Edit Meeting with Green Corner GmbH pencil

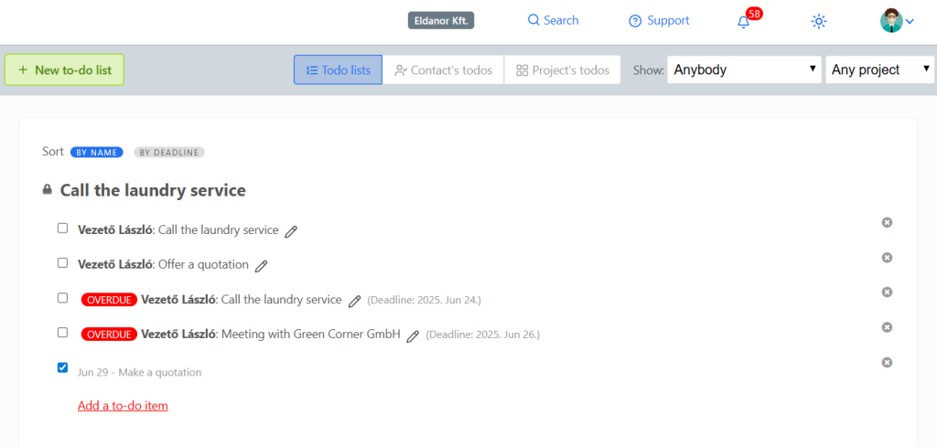tap(413, 336)
